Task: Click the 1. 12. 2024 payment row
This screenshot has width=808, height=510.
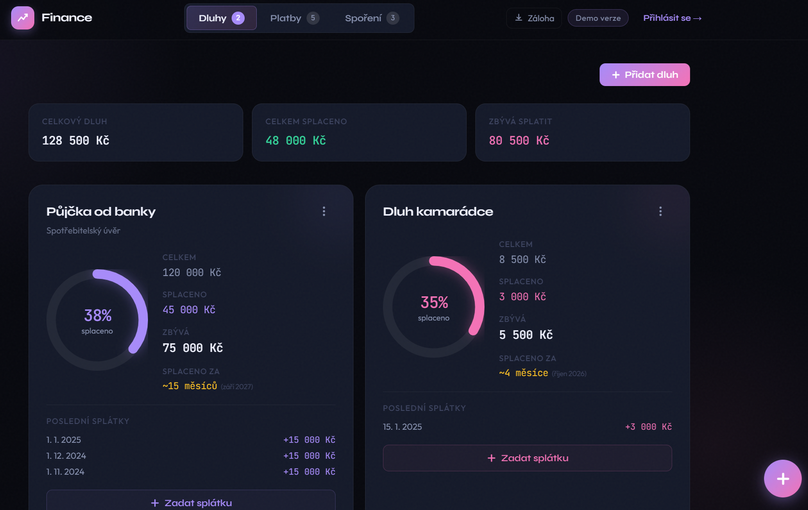Action: (x=191, y=456)
